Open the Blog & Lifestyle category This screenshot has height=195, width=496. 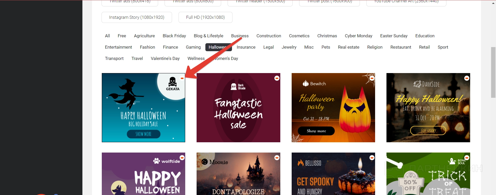208,36
